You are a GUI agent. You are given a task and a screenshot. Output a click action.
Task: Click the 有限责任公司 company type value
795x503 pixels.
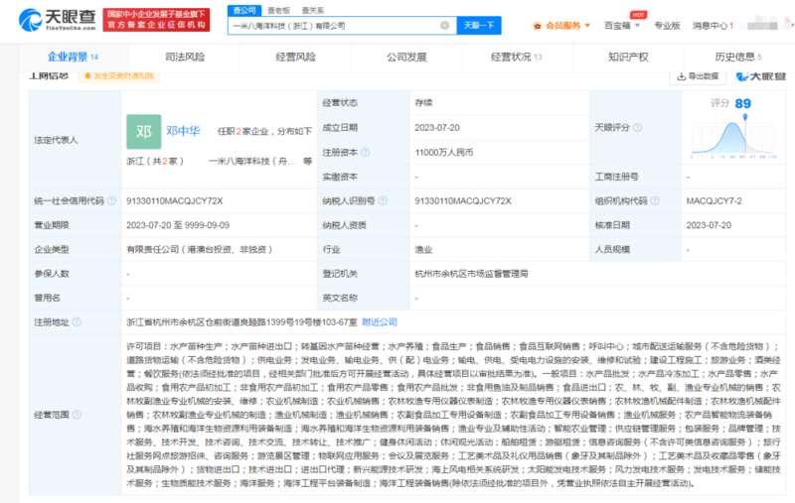tap(200, 249)
